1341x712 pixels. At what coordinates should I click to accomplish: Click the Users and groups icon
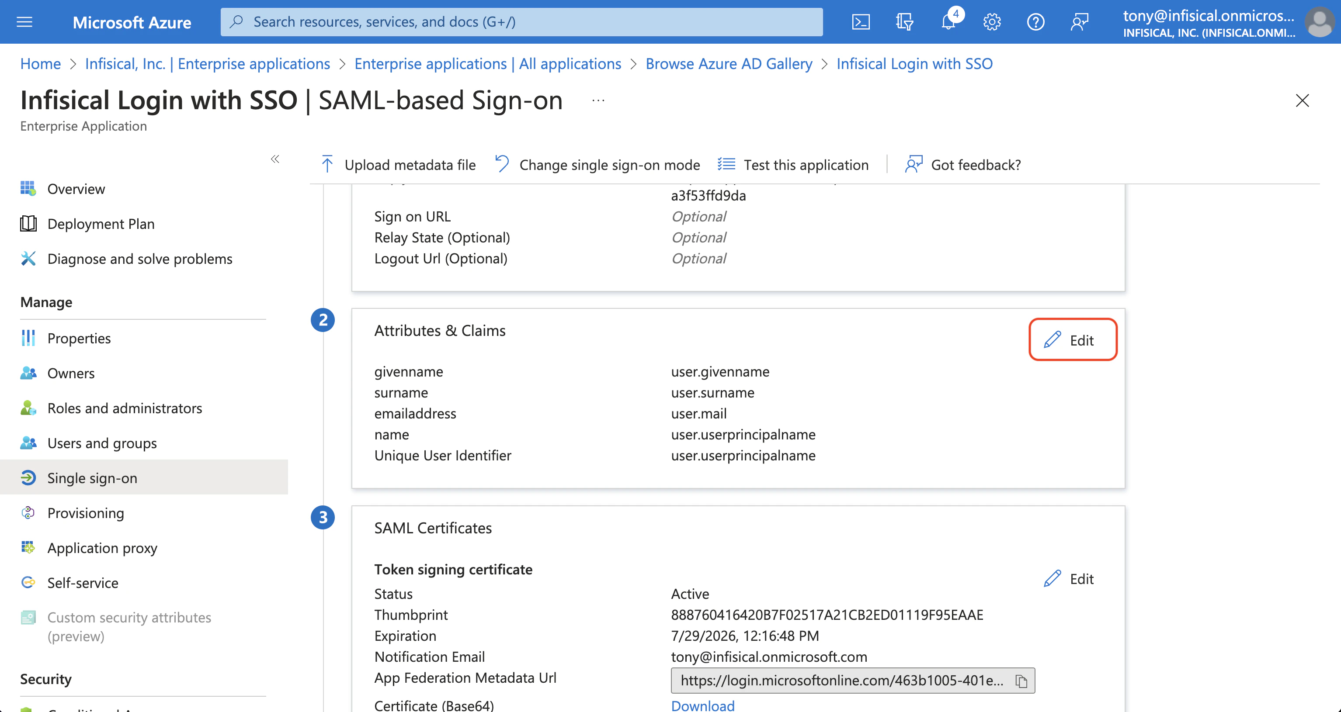tap(28, 442)
